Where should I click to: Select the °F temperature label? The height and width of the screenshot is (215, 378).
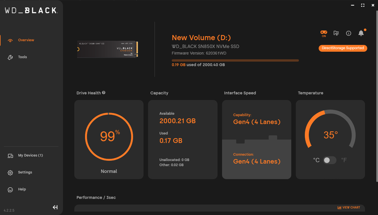[344, 160]
